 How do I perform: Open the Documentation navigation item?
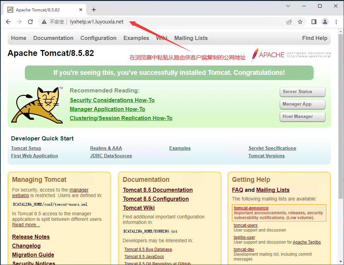pos(53,38)
